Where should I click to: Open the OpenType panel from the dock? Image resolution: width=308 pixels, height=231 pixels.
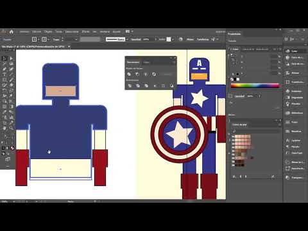click(295, 153)
